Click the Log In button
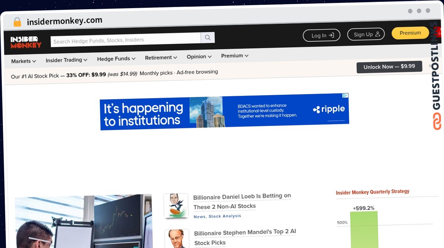The height and width of the screenshot is (248, 444). pos(322,35)
